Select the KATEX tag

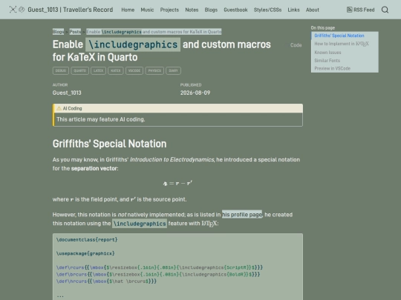(x=116, y=70)
